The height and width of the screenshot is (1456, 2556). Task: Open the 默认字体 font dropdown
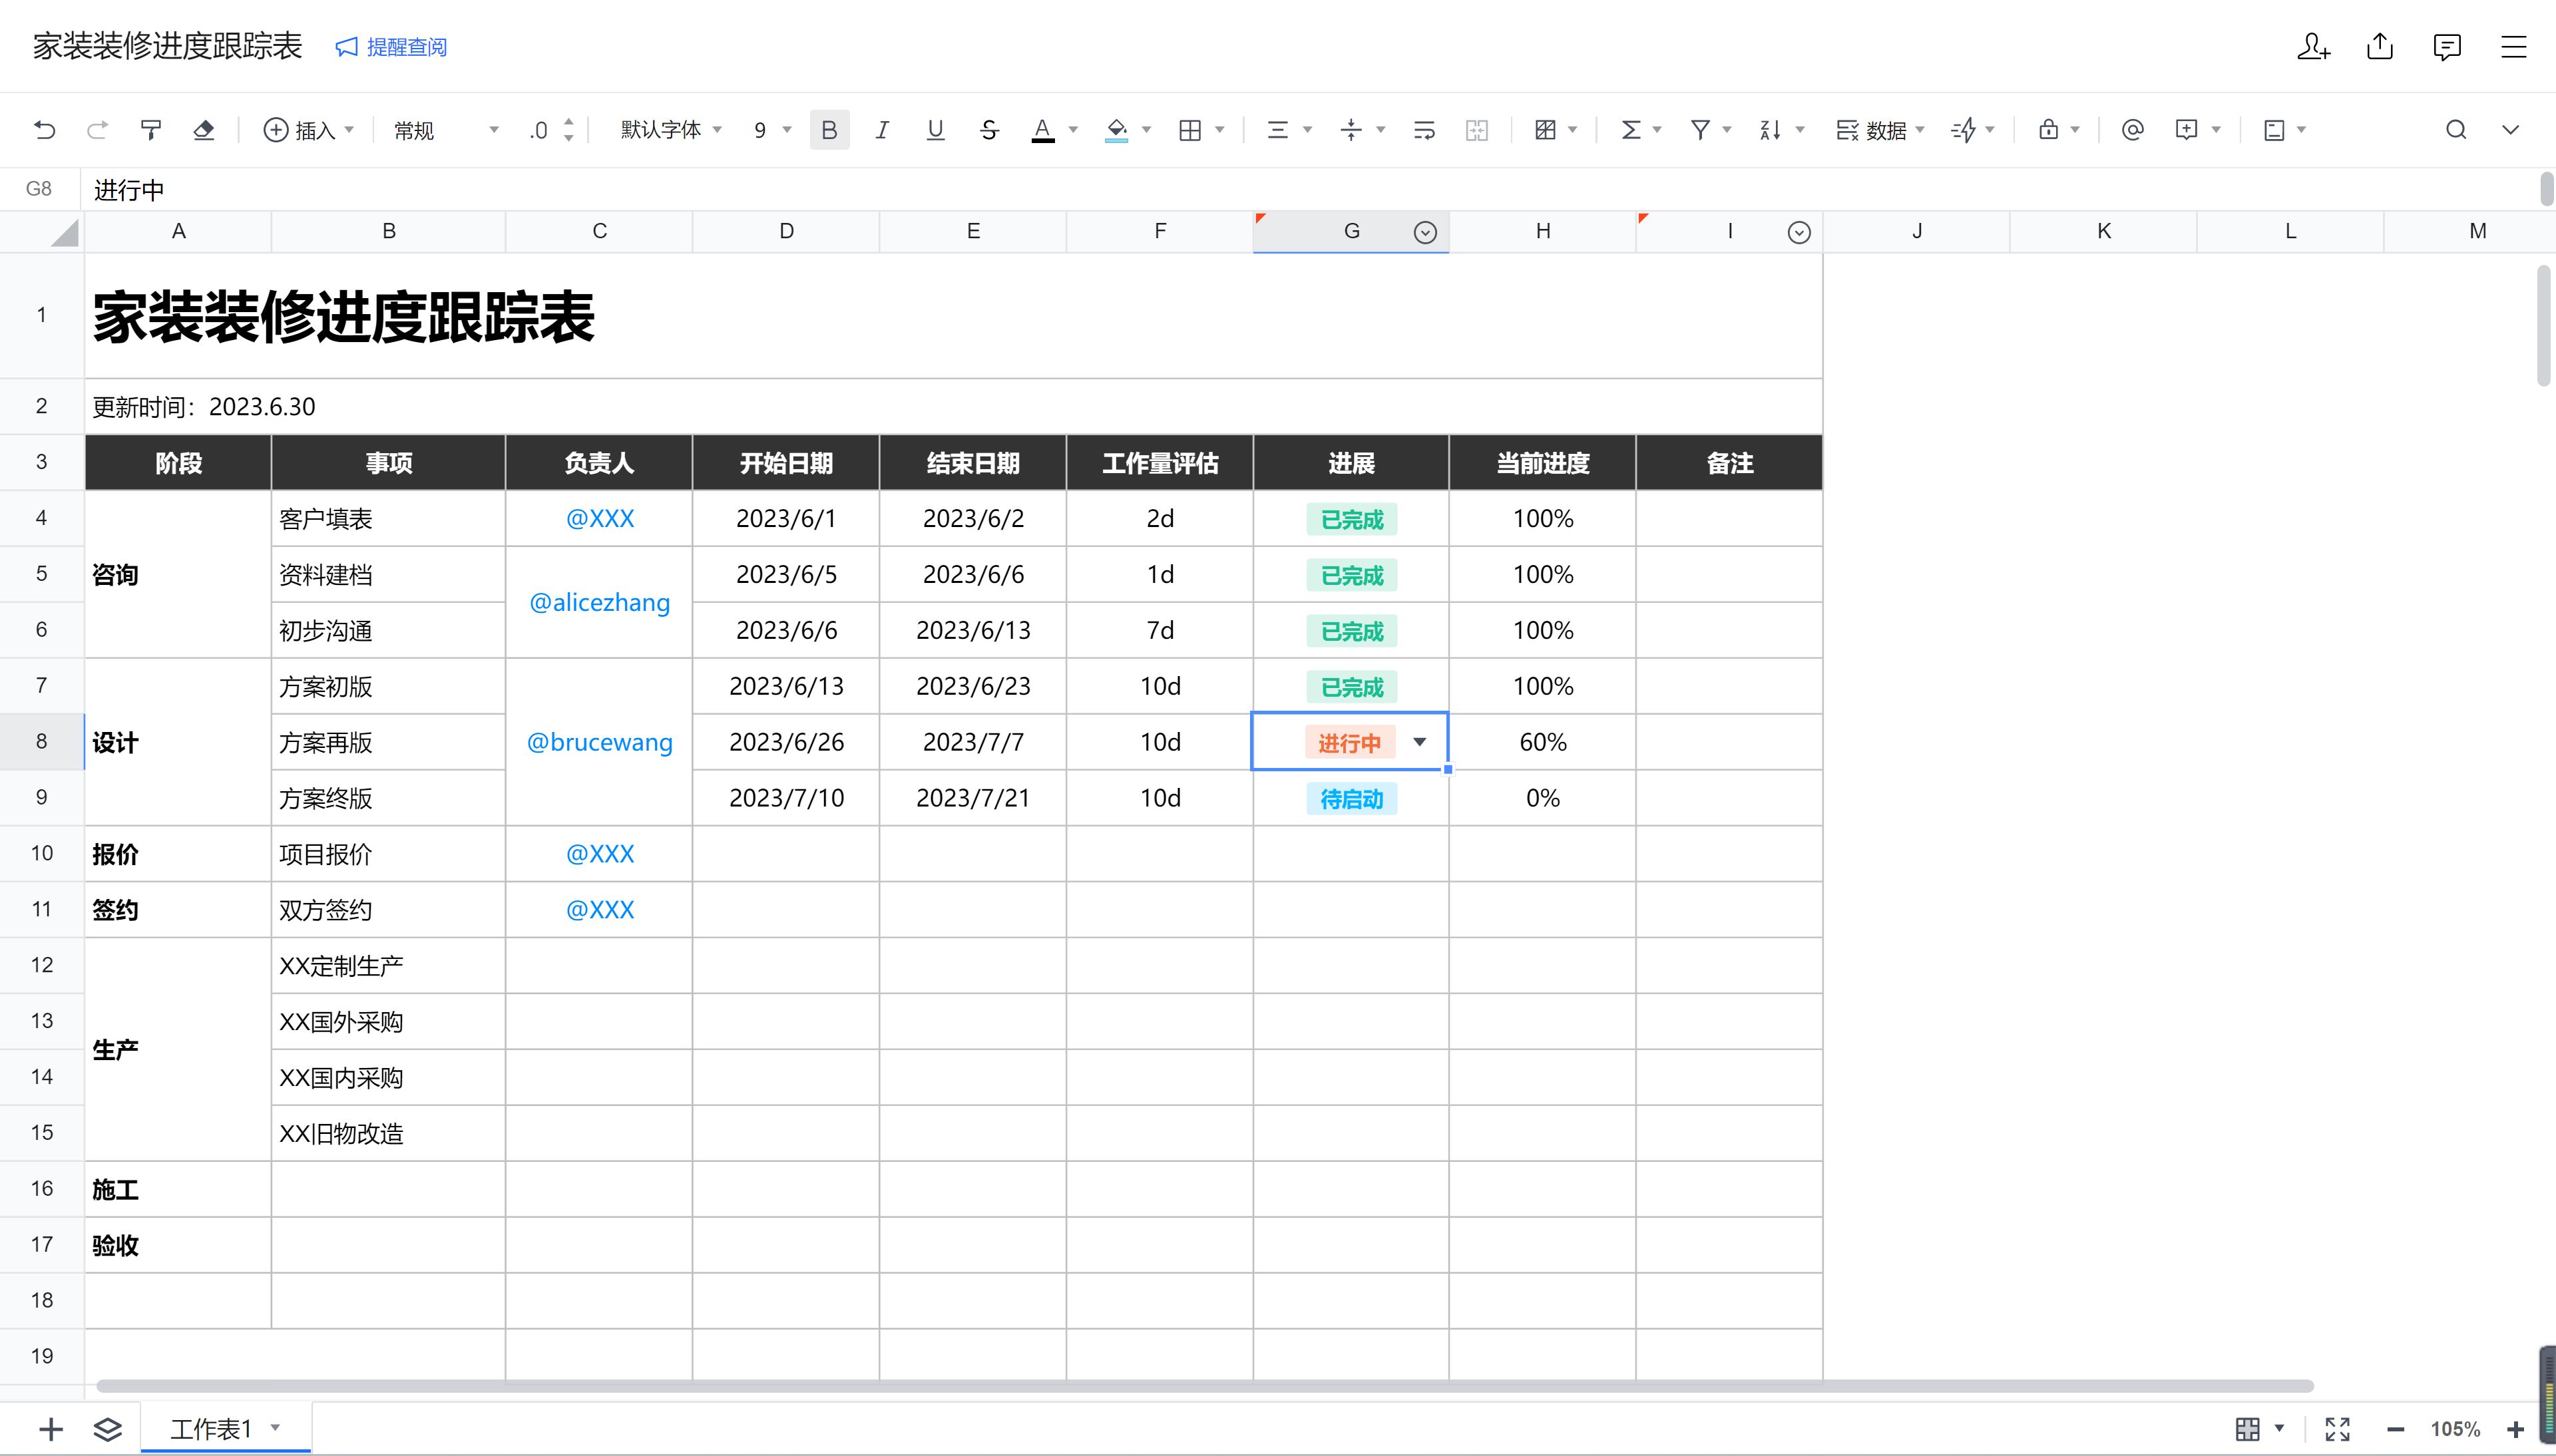coord(670,130)
